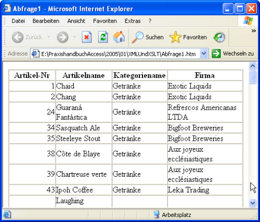The height and width of the screenshot is (222, 260).
Task: Click the Chaid cell
Action: (84, 86)
